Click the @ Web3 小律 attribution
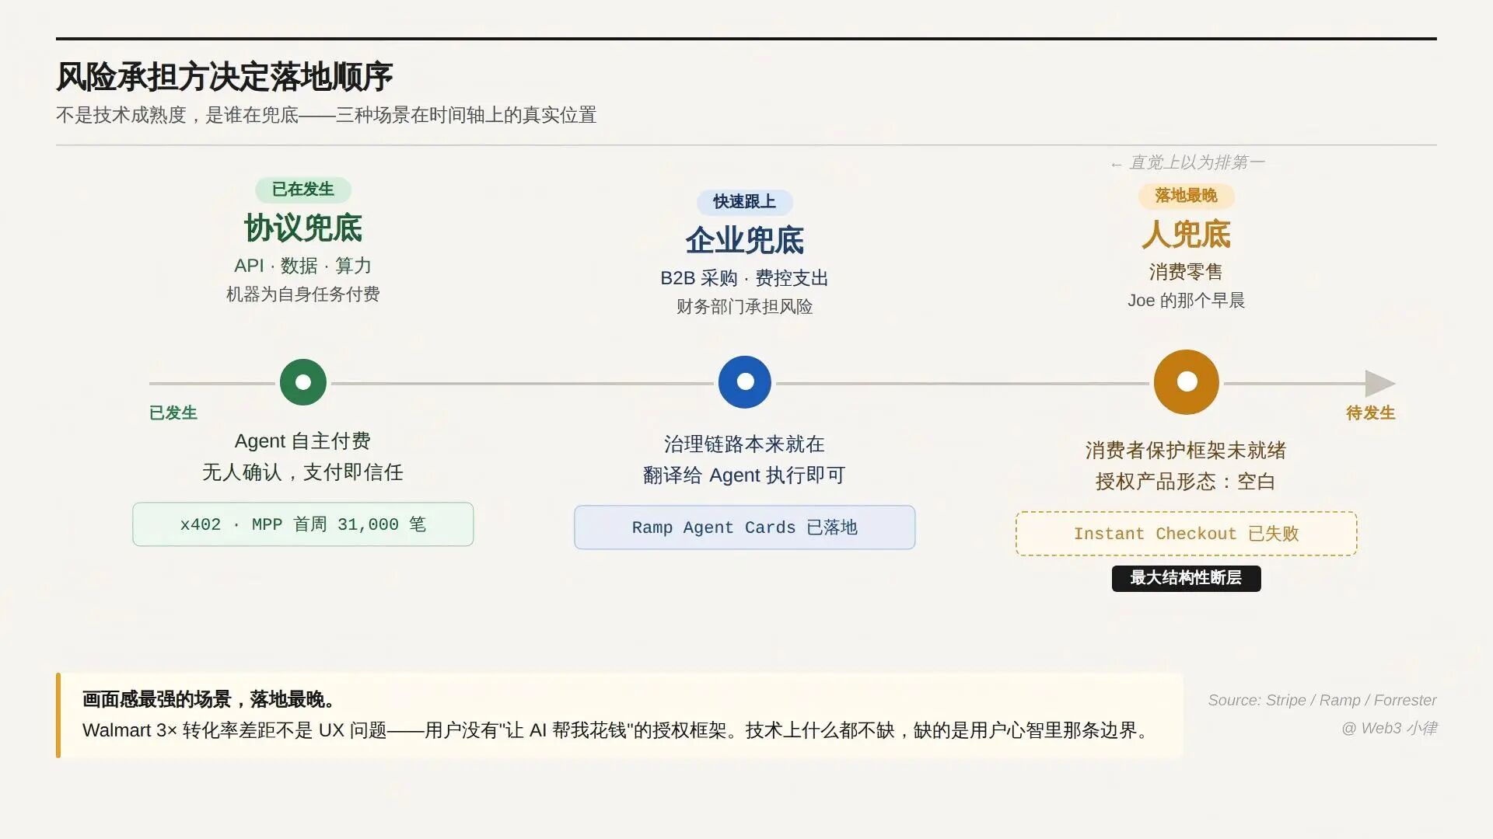The height and width of the screenshot is (839, 1493). tap(1389, 728)
